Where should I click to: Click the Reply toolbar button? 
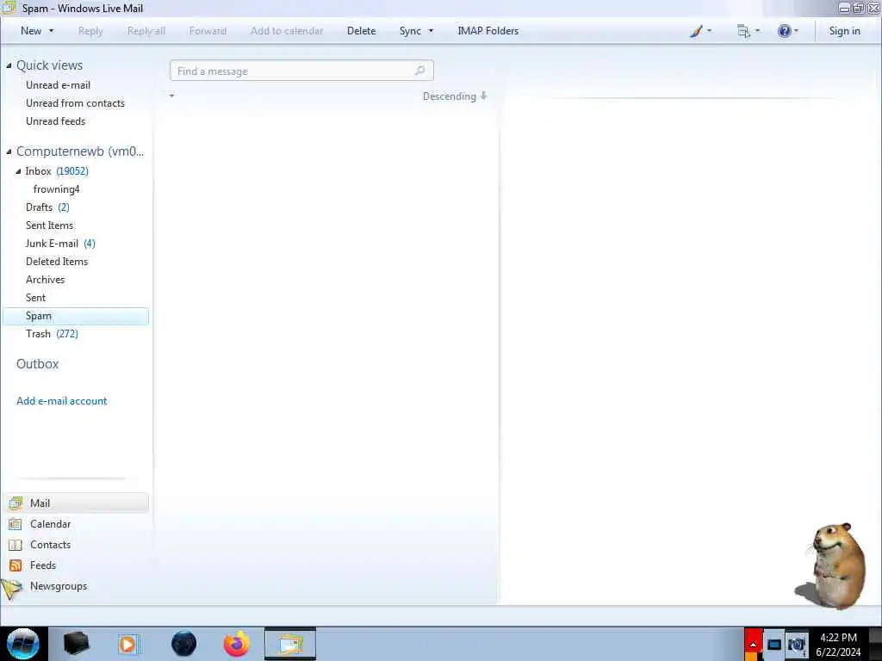click(x=90, y=31)
